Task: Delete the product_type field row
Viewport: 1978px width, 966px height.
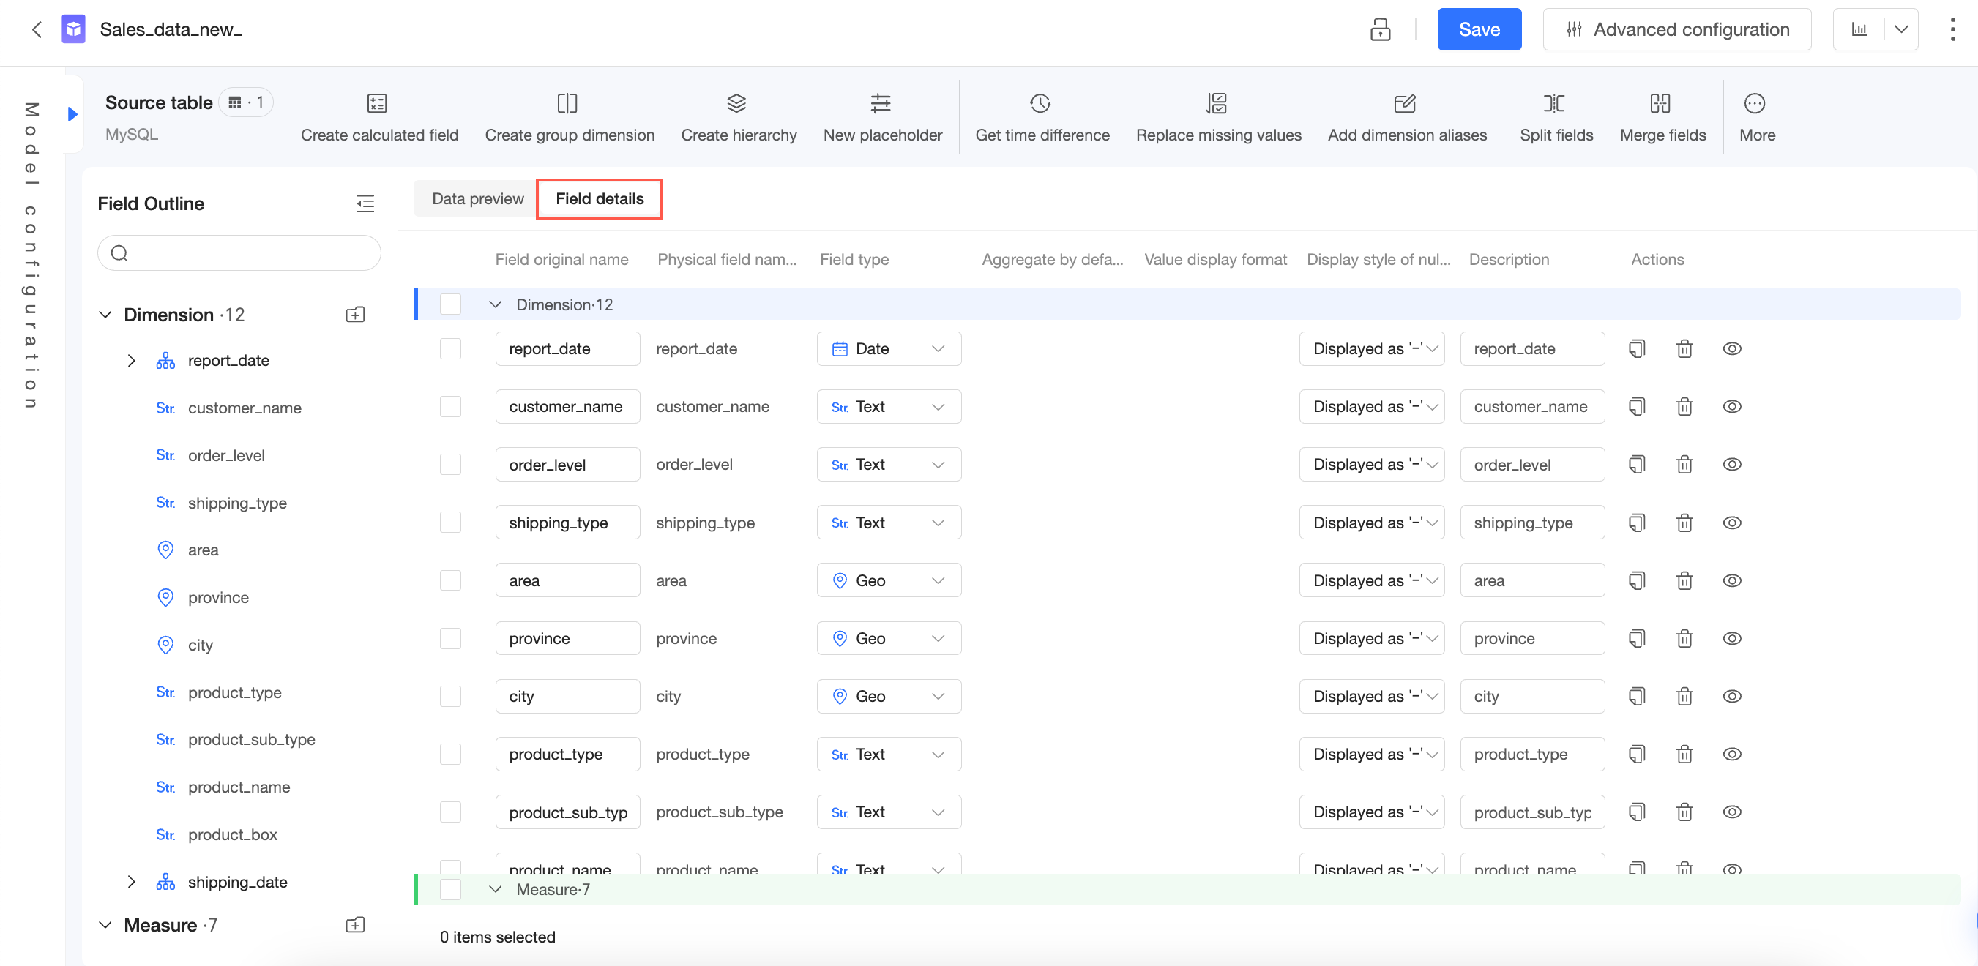Action: [1684, 754]
